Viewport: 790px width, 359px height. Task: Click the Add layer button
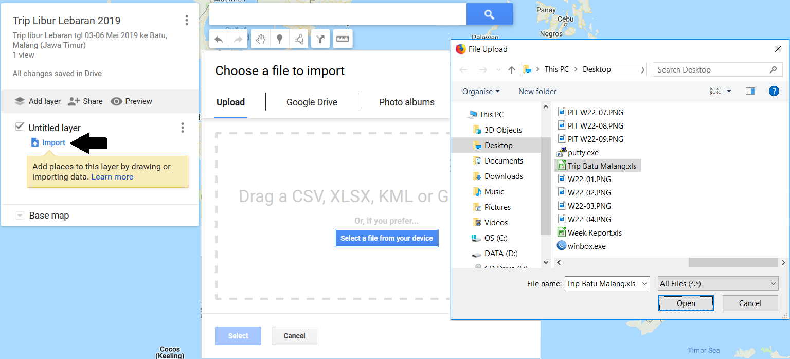click(x=38, y=101)
